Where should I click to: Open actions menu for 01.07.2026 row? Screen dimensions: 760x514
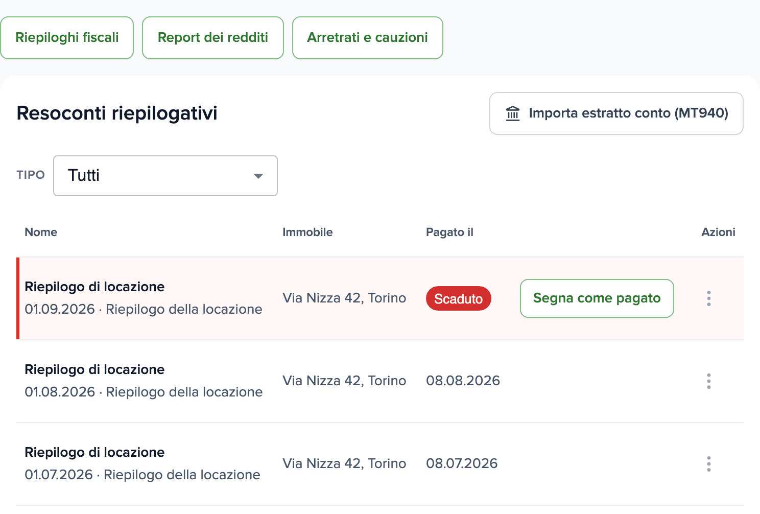[x=708, y=464]
